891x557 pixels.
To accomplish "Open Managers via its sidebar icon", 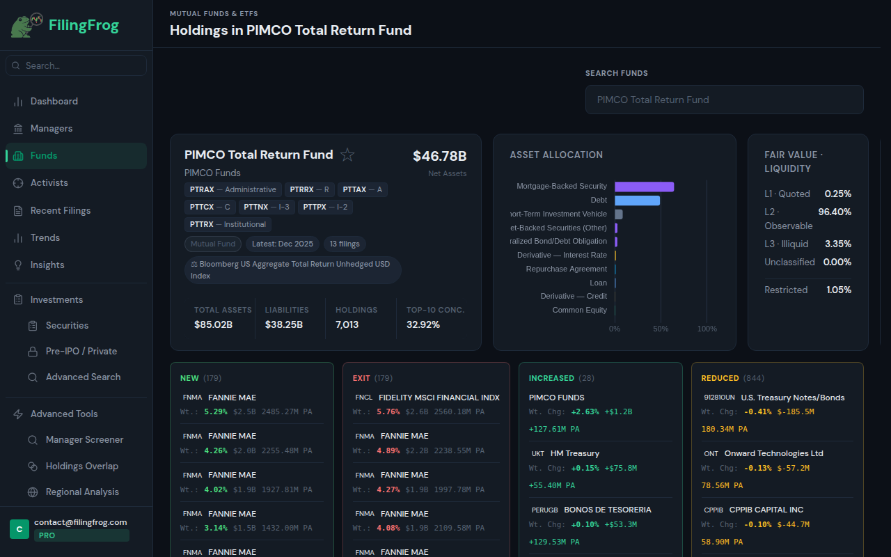I will (17, 128).
